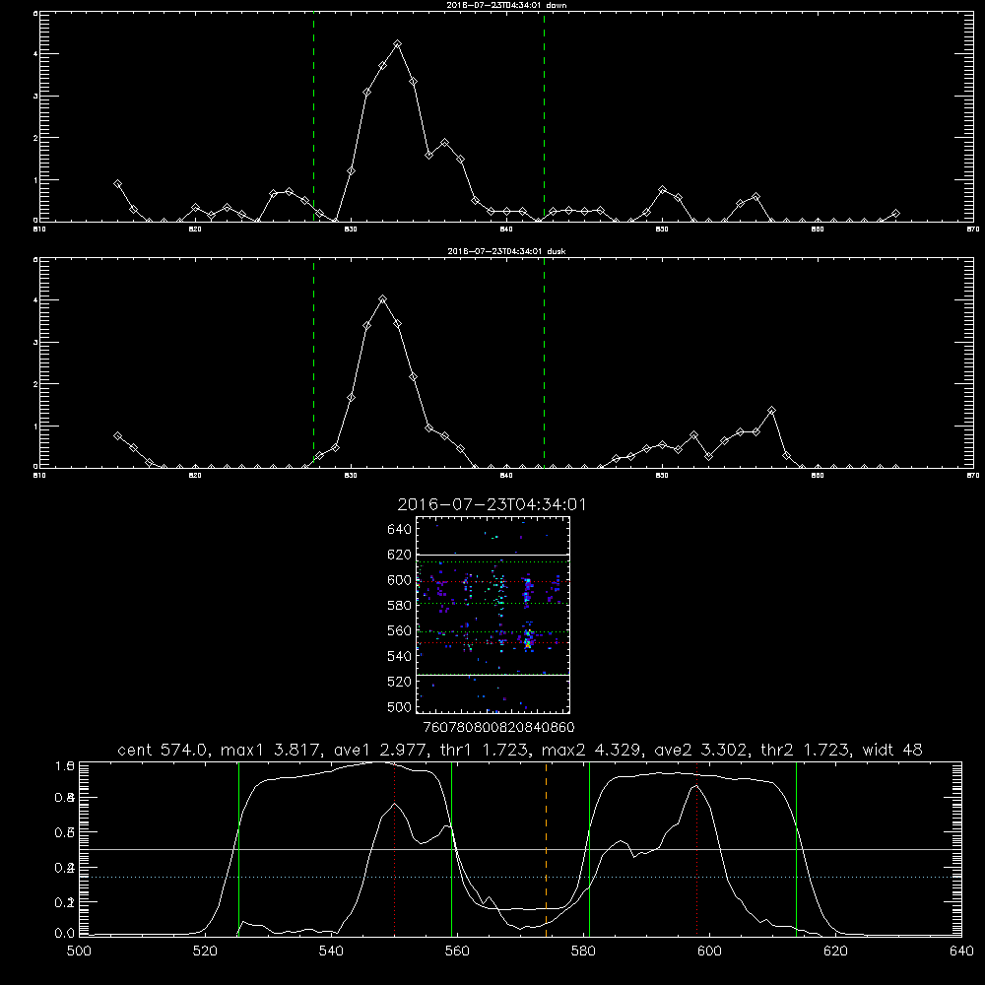Image resolution: width=985 pixels, height=985 pixels.
Task: Click the "620" label on the bottom plot x-axis
Action: click(835, 952)
